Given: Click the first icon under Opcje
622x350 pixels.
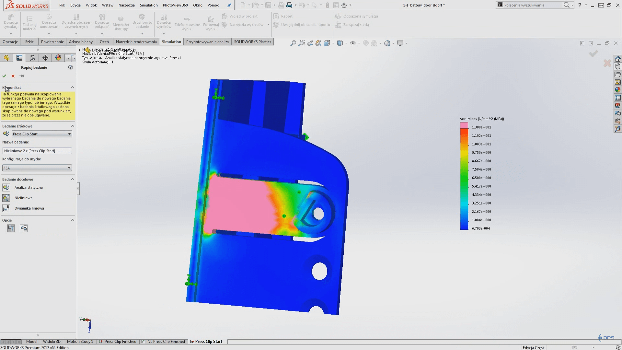Looking at the screenshot, I should 11,228.
